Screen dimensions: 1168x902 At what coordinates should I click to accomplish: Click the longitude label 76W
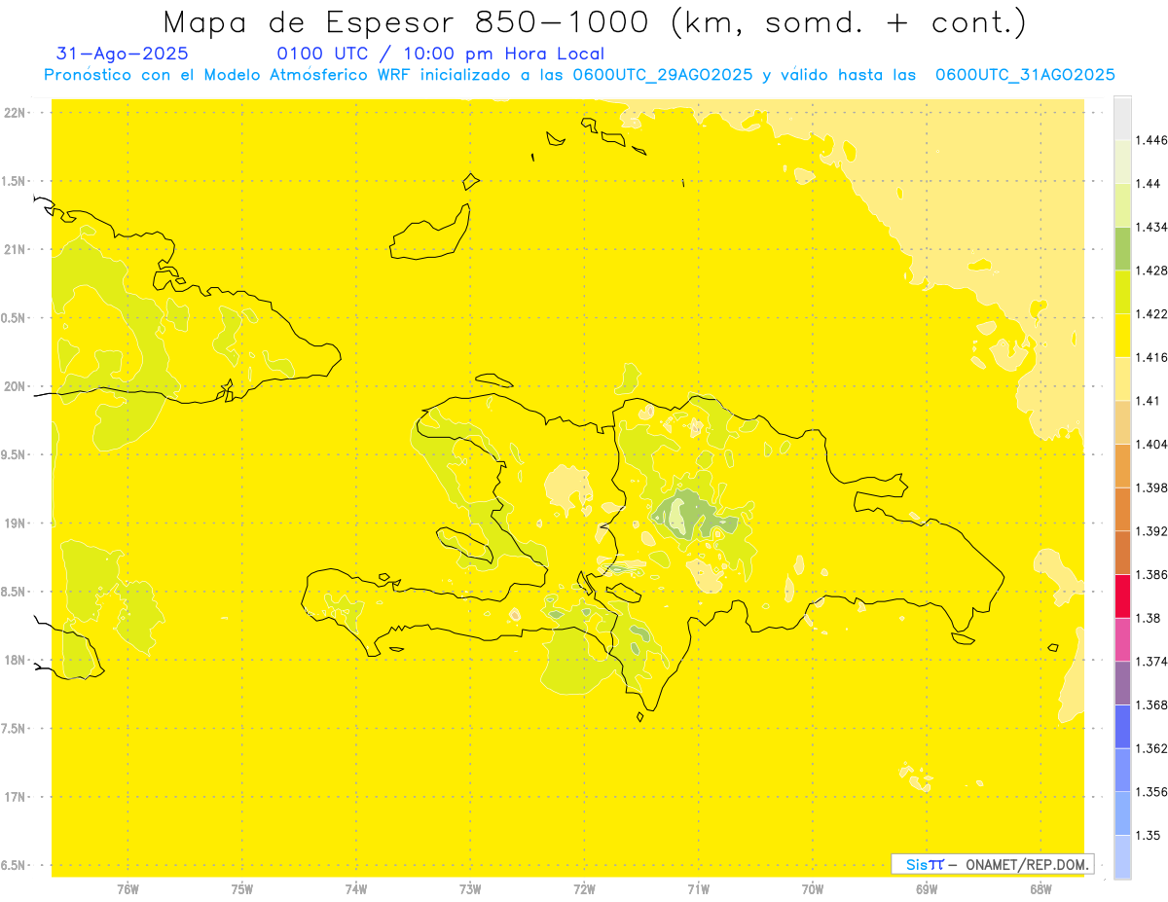point(128,889)
